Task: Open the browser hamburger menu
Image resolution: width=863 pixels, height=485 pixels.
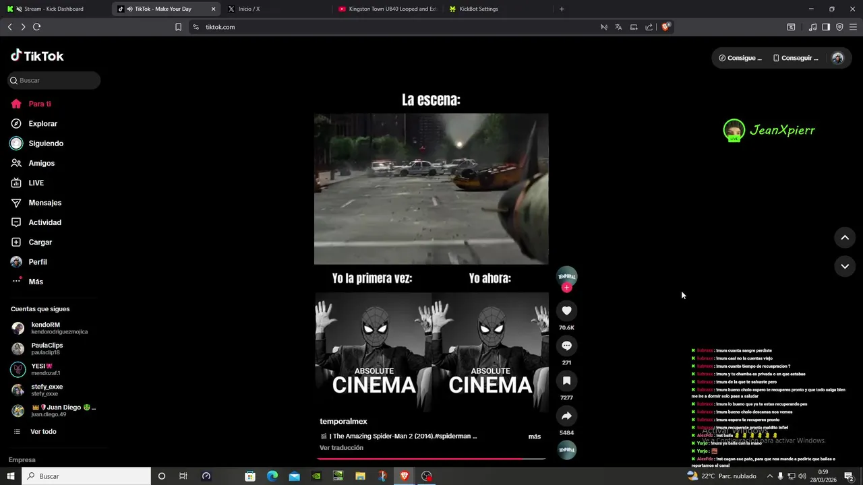Action: (x=854, y=27)
